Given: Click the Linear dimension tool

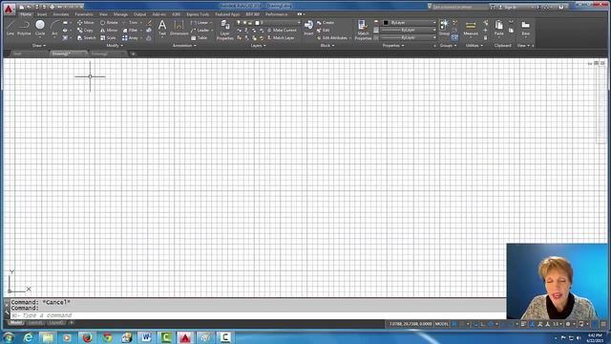Looking at the screenshot, I should click(x=200, y=23).
